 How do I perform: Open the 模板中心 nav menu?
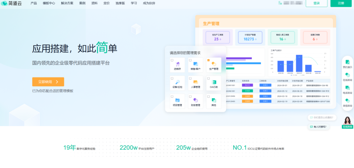(49, 3)
